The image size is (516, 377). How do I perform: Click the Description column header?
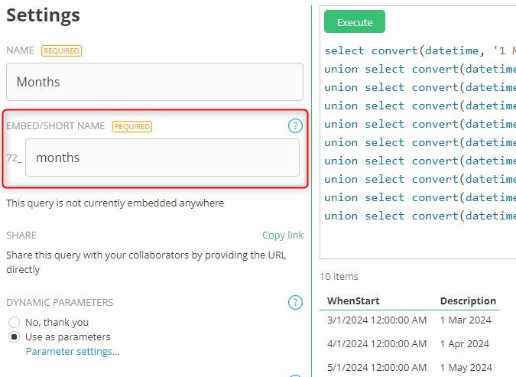(x=468, y=301)
